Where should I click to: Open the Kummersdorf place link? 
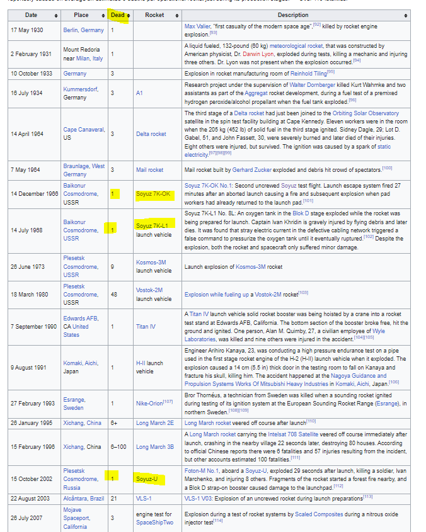tap(81, 89)
